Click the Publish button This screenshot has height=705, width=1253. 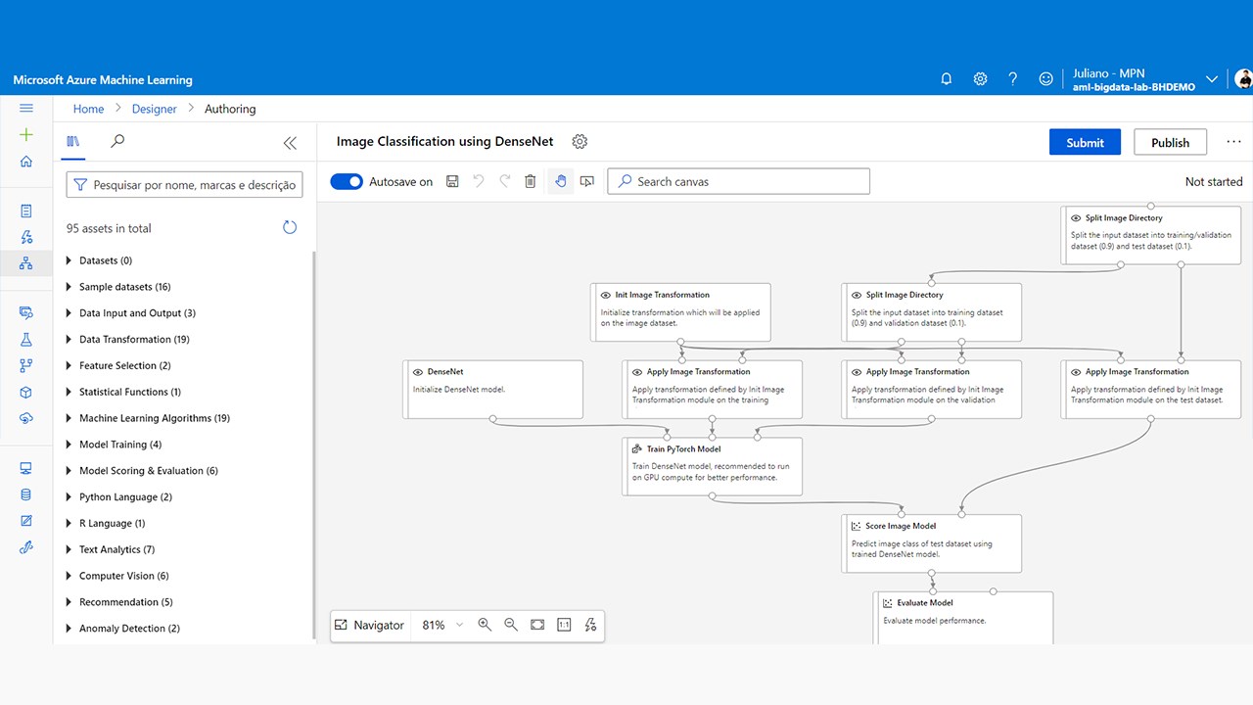point(1170,142)
